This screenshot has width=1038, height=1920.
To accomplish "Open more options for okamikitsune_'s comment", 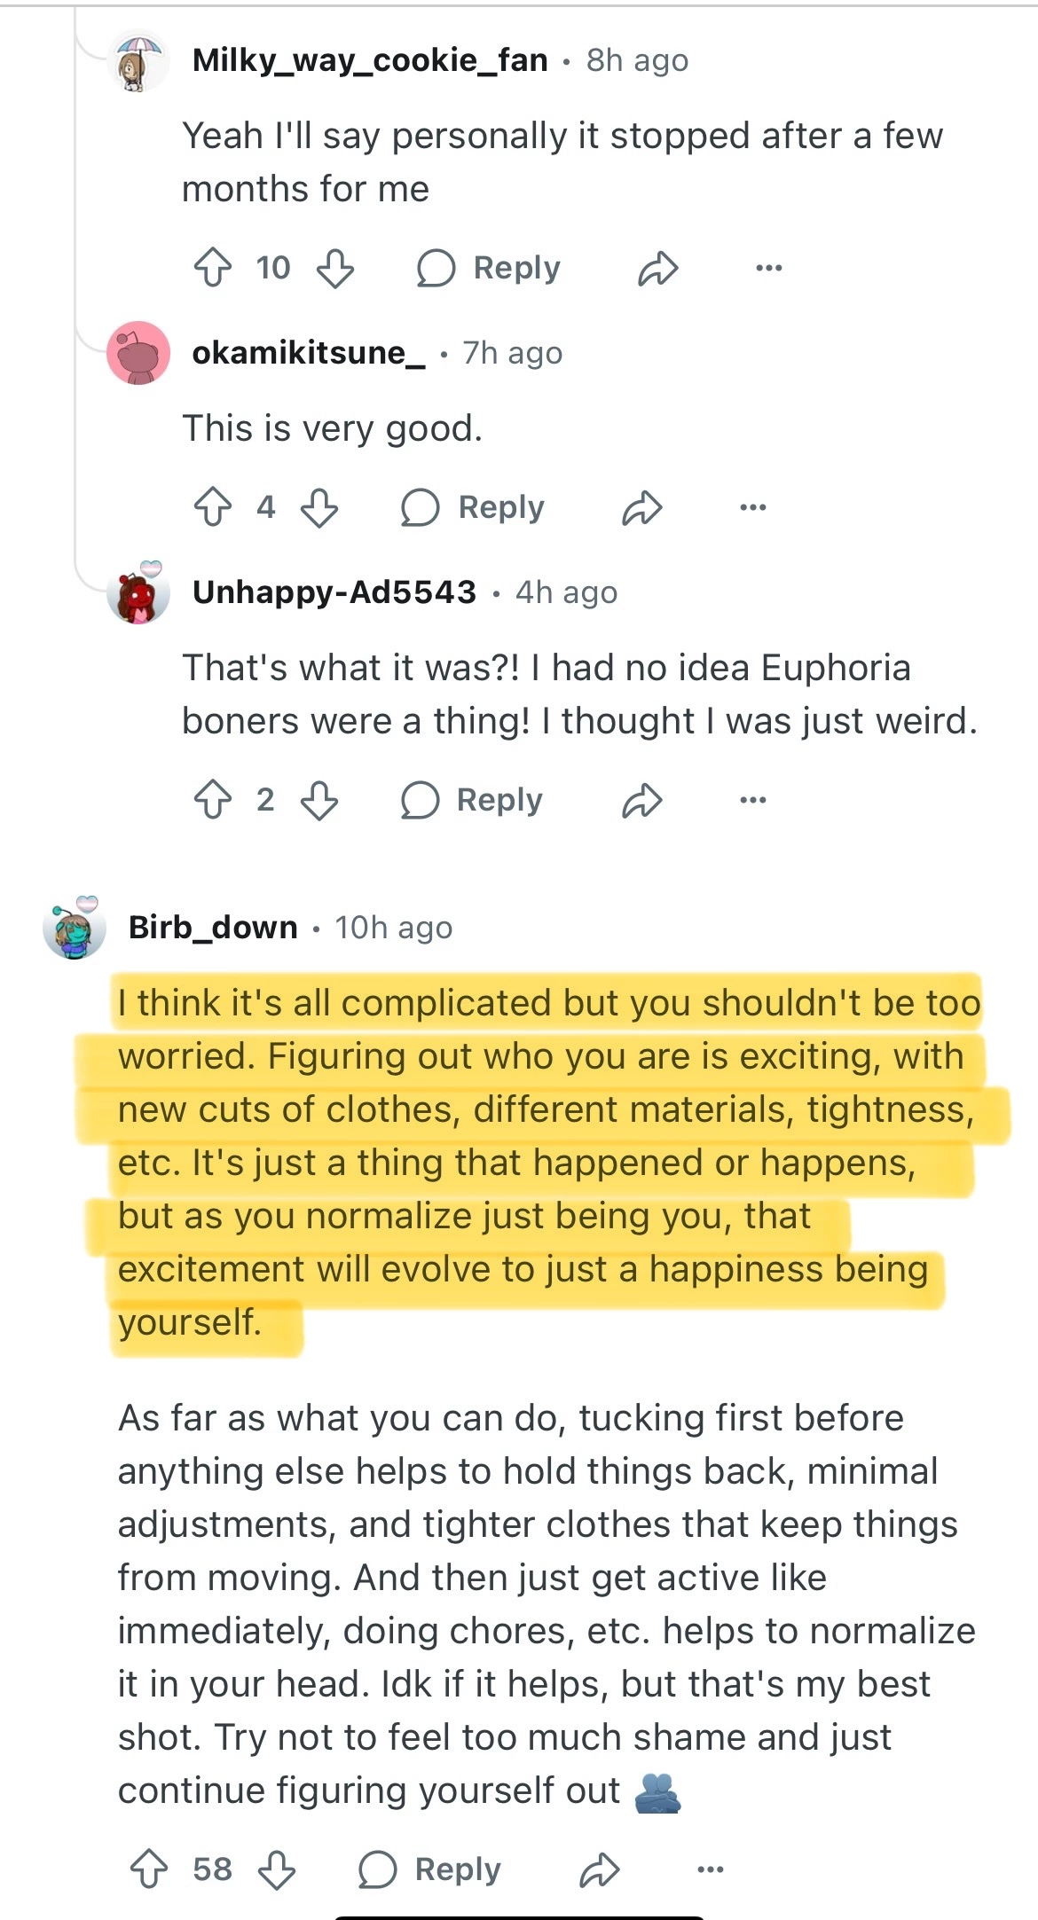I will coord(752,507).
